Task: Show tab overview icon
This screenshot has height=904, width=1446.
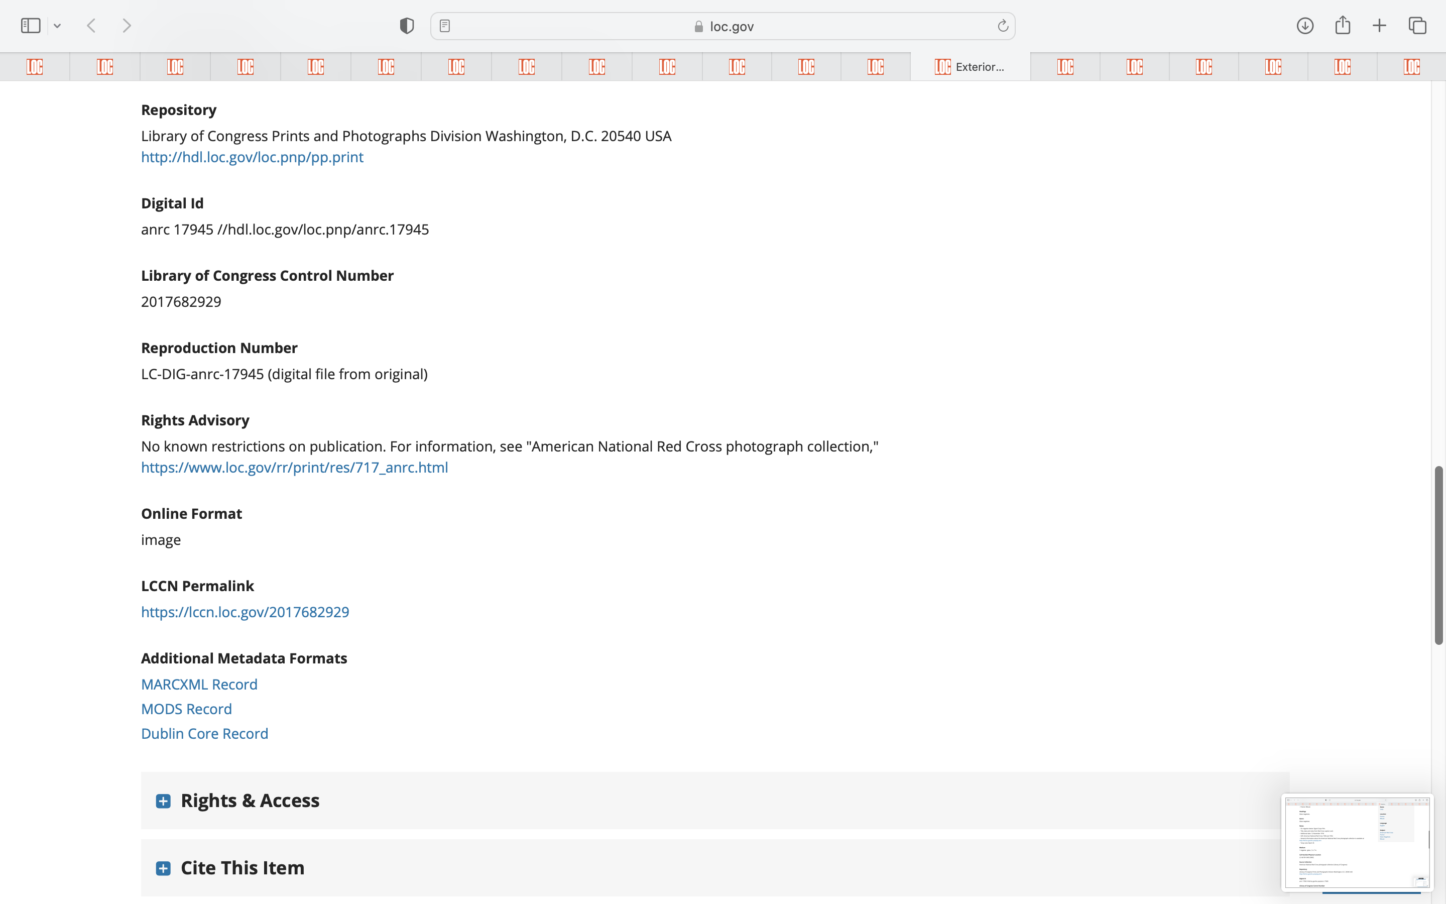Action: point(1417,26)
